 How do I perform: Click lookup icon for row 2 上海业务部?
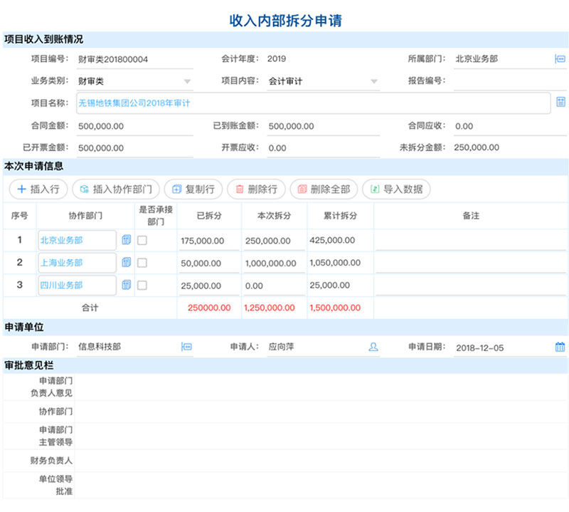(x=127, y=263)
